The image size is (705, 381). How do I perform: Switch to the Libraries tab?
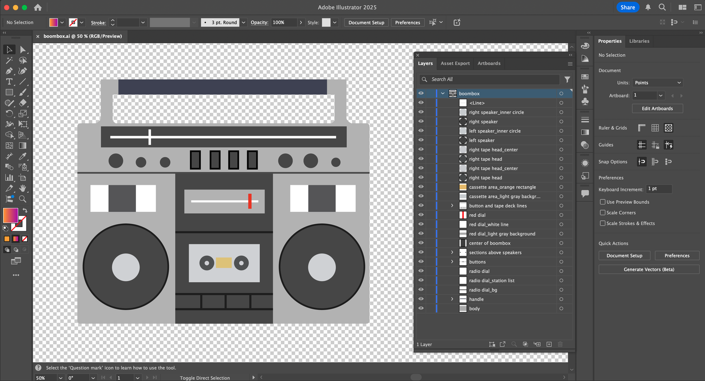[x=639, y=41]
